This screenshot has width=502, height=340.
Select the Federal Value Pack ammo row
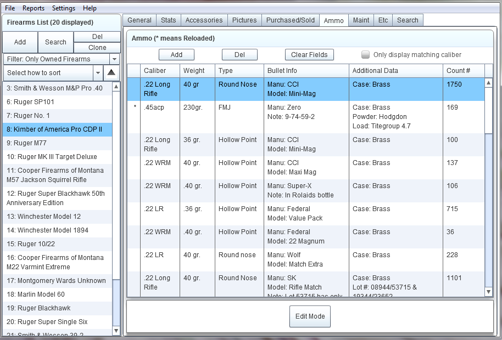pyautogui.click(x=306, y=214)
